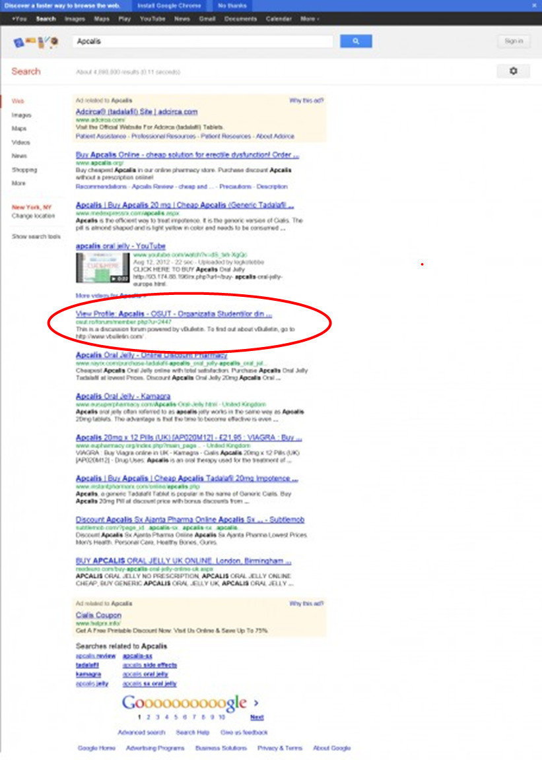542x760 pixels.
Task: Click the bottom Why this ad? link
Action: [x=306, y=604]
